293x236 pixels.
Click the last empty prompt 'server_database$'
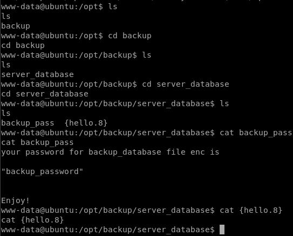point(108,230)
